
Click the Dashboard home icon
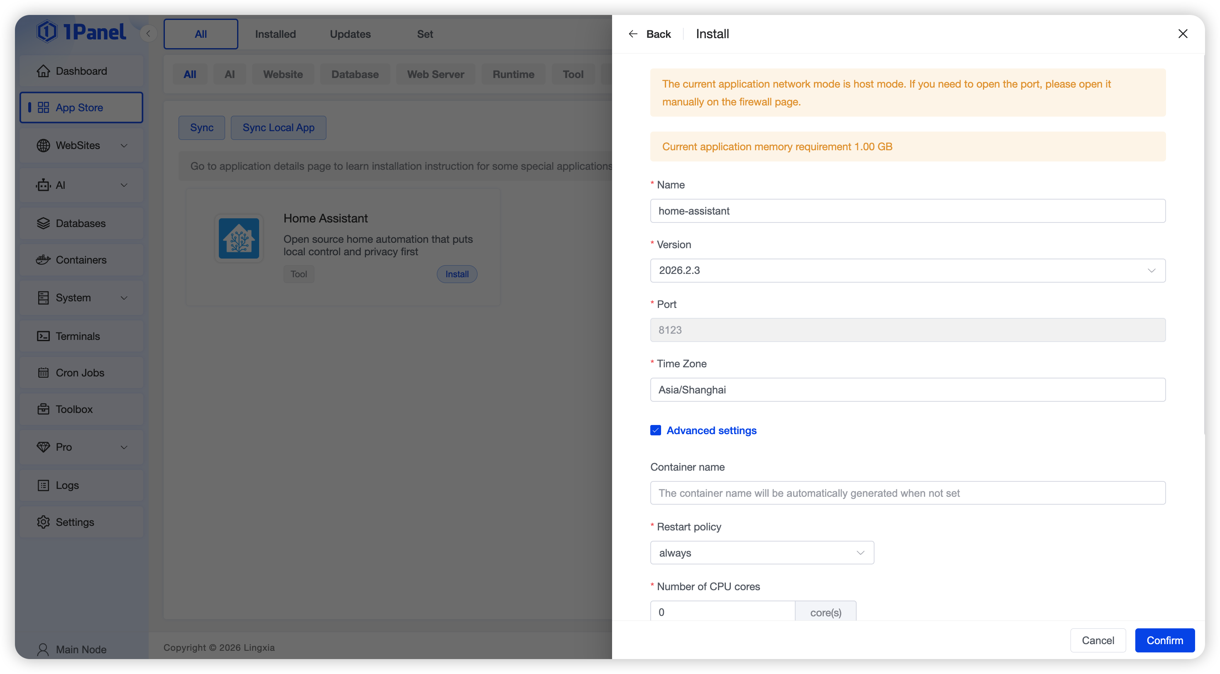tap(43, 71)
